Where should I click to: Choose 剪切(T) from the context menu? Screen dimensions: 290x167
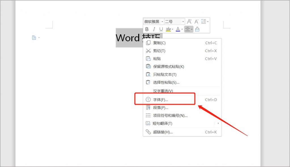pyautogui.click(x=182, y=51)
